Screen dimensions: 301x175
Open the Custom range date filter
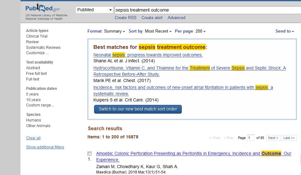point(40,105)
